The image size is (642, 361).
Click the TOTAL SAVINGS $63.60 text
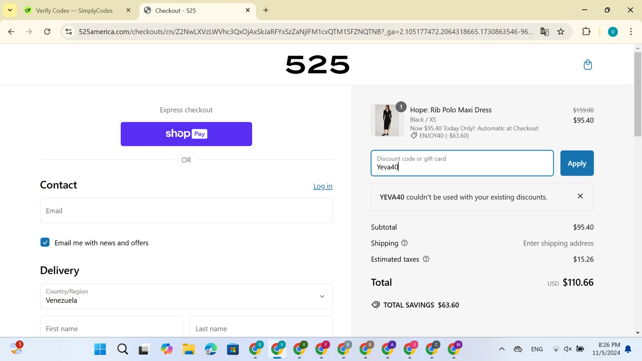tap(421, 305)
